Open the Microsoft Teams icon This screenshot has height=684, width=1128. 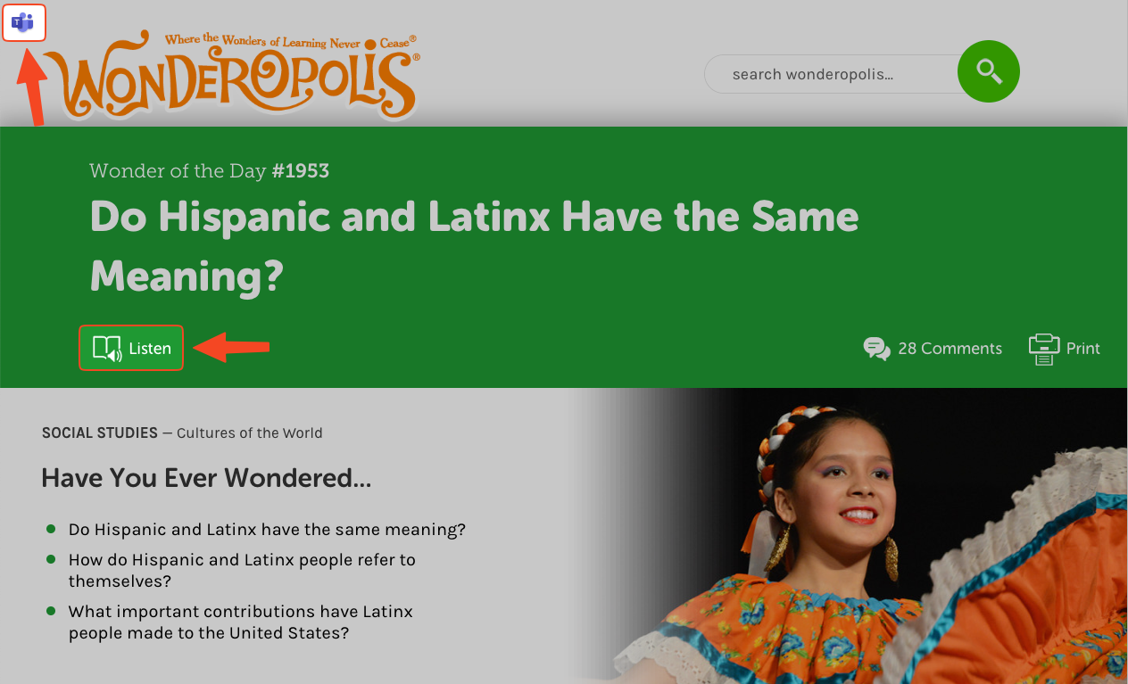(x=23, y=23)
